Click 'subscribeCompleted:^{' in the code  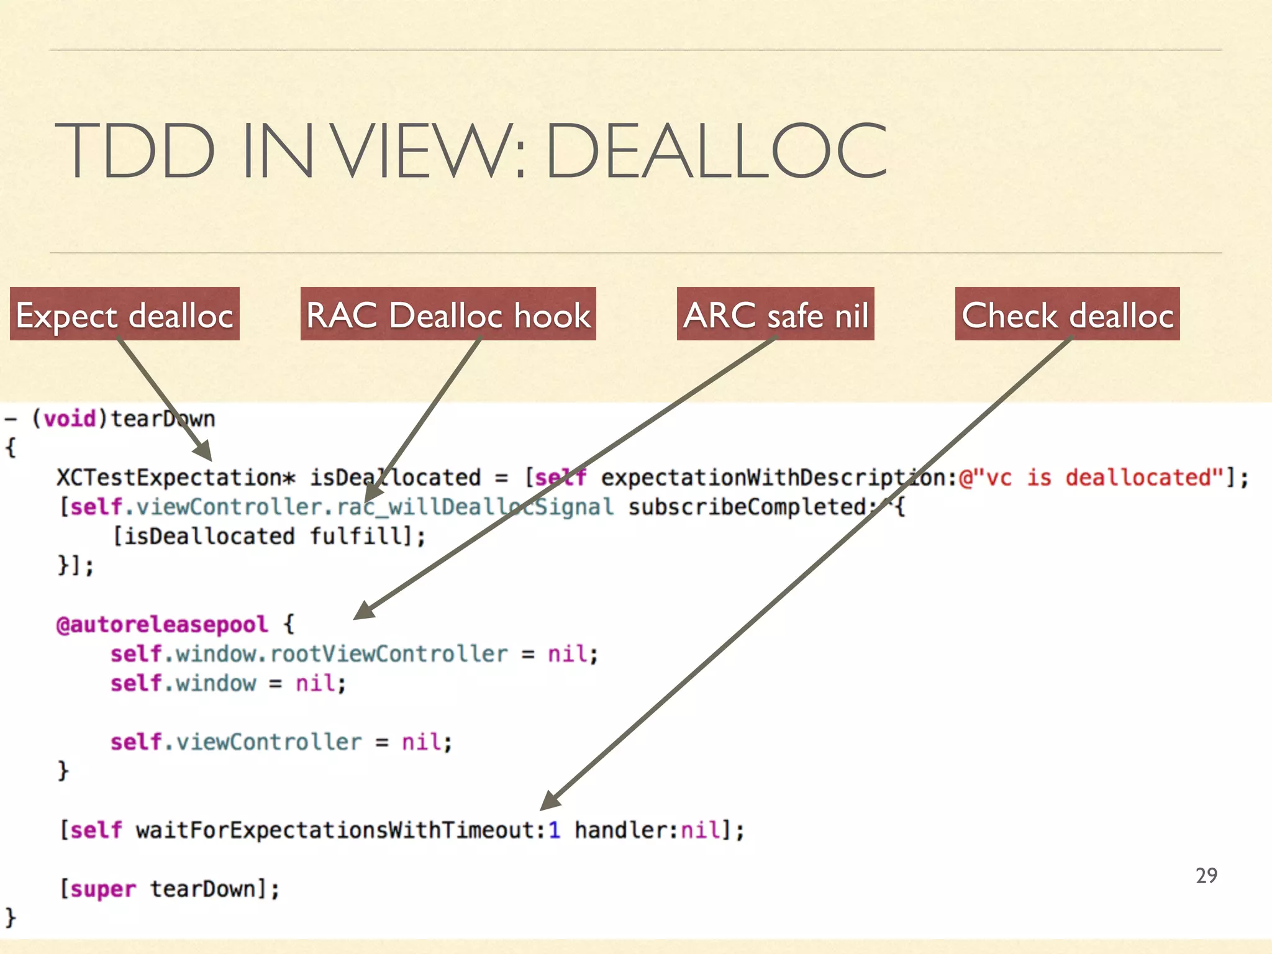[767, 507]
